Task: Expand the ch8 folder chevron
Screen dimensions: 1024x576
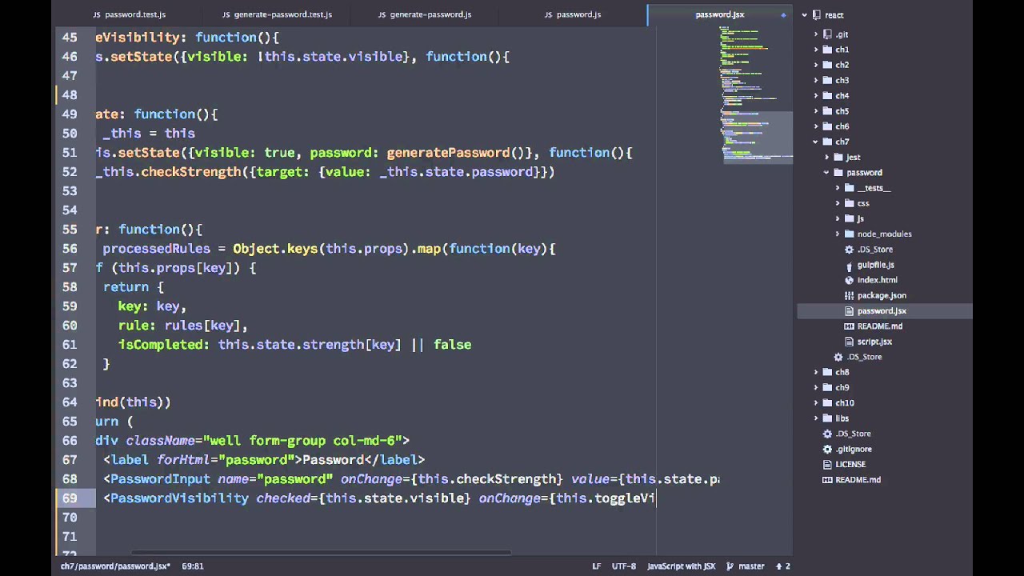Action: point(816,372)
